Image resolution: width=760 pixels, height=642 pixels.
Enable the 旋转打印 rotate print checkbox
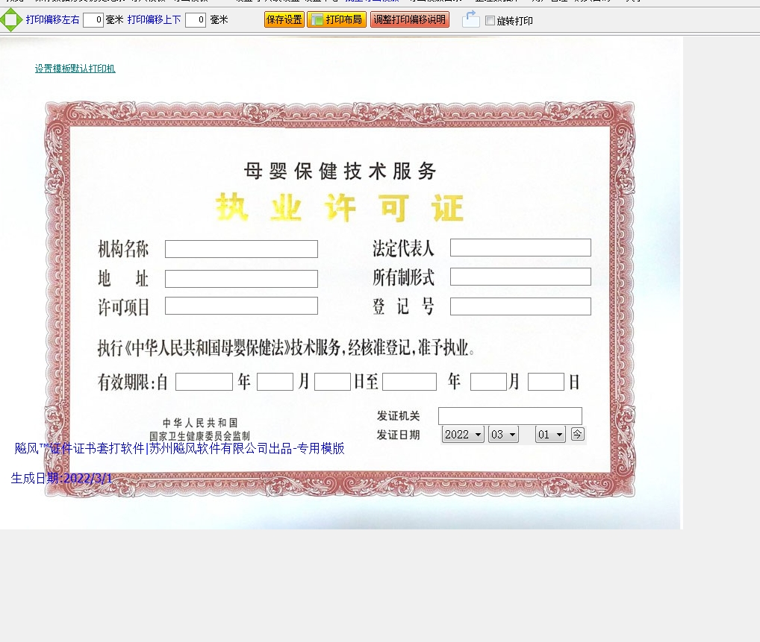(490, 21)
